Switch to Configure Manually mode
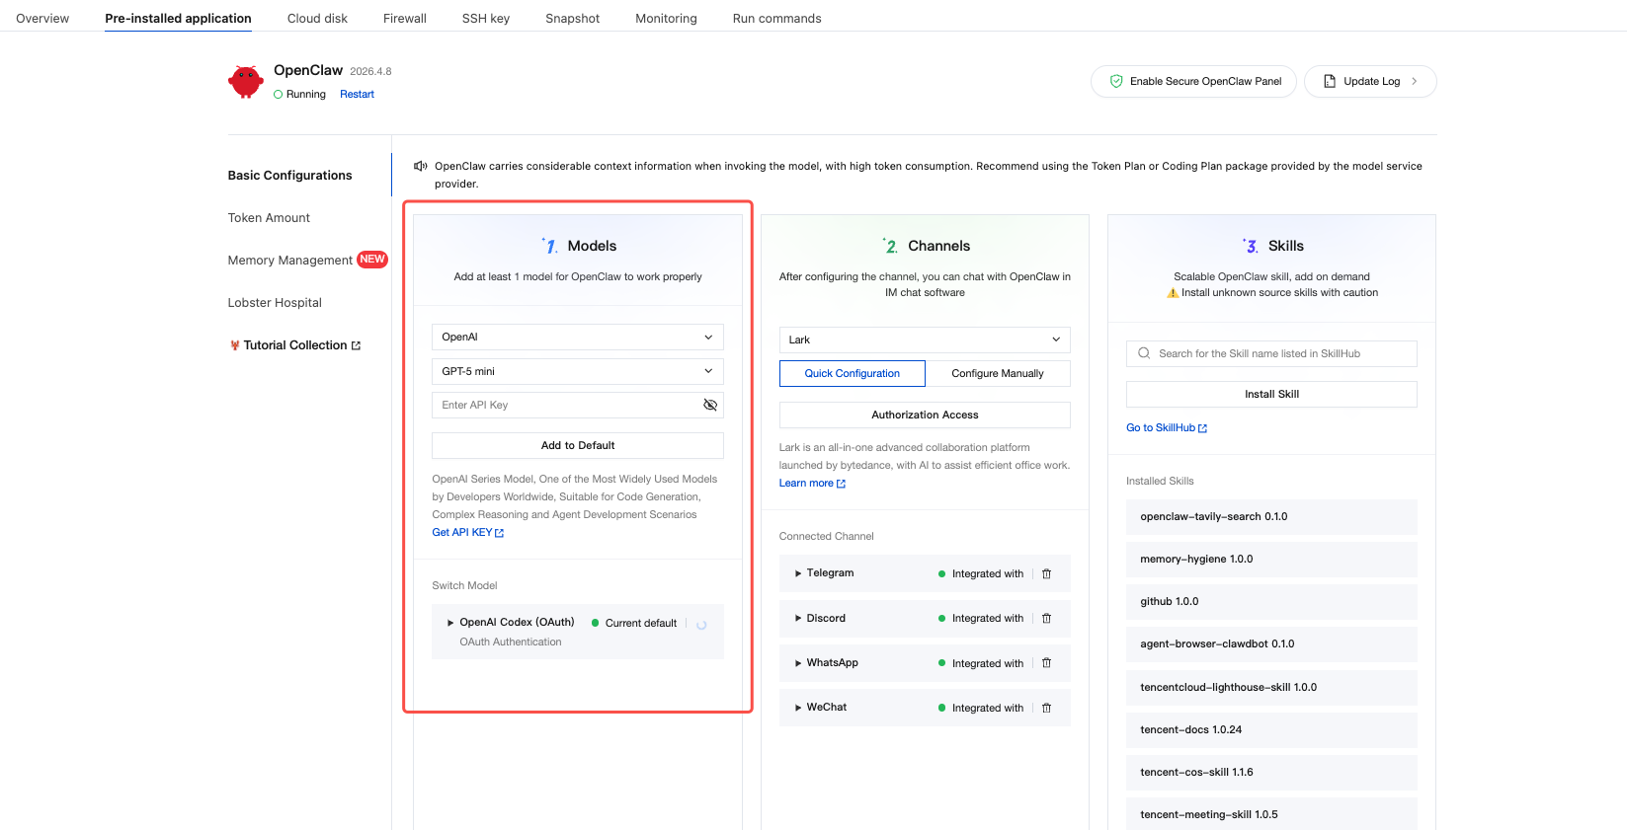Screen dimensions: 1627x830 [997, 373]
